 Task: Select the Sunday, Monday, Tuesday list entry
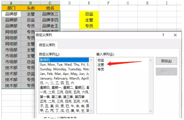pyautogui.click(x=64, y=69)
